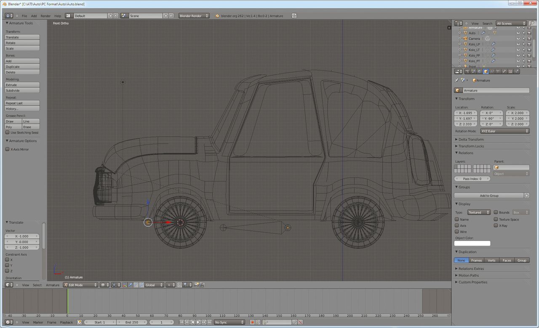Image resolution: width=539 pixels, height=328 pixels.
Task: Select the Object properties tab cube icon
Action: [486, 71]
